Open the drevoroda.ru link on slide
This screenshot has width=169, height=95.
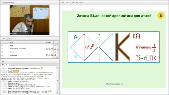click(114, 84)
